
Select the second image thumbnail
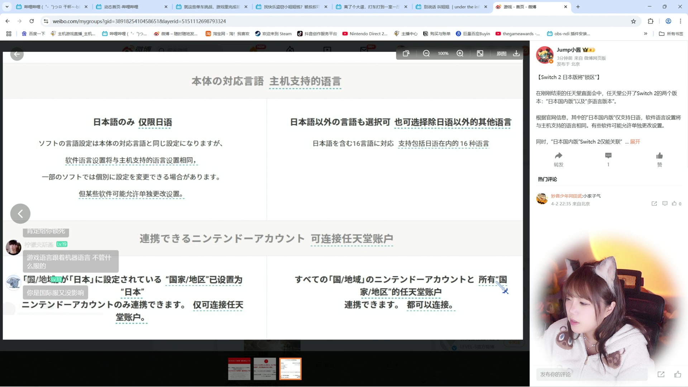(x=265, y=369)
